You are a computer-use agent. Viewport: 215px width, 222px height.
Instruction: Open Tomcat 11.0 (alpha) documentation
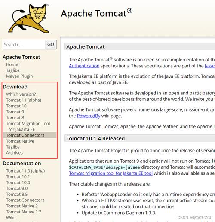point(25,171)
